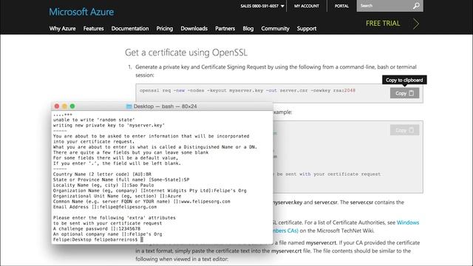Click the arrow beside Free Trial
The image size is (473, 266).
[x=416, y=24]
